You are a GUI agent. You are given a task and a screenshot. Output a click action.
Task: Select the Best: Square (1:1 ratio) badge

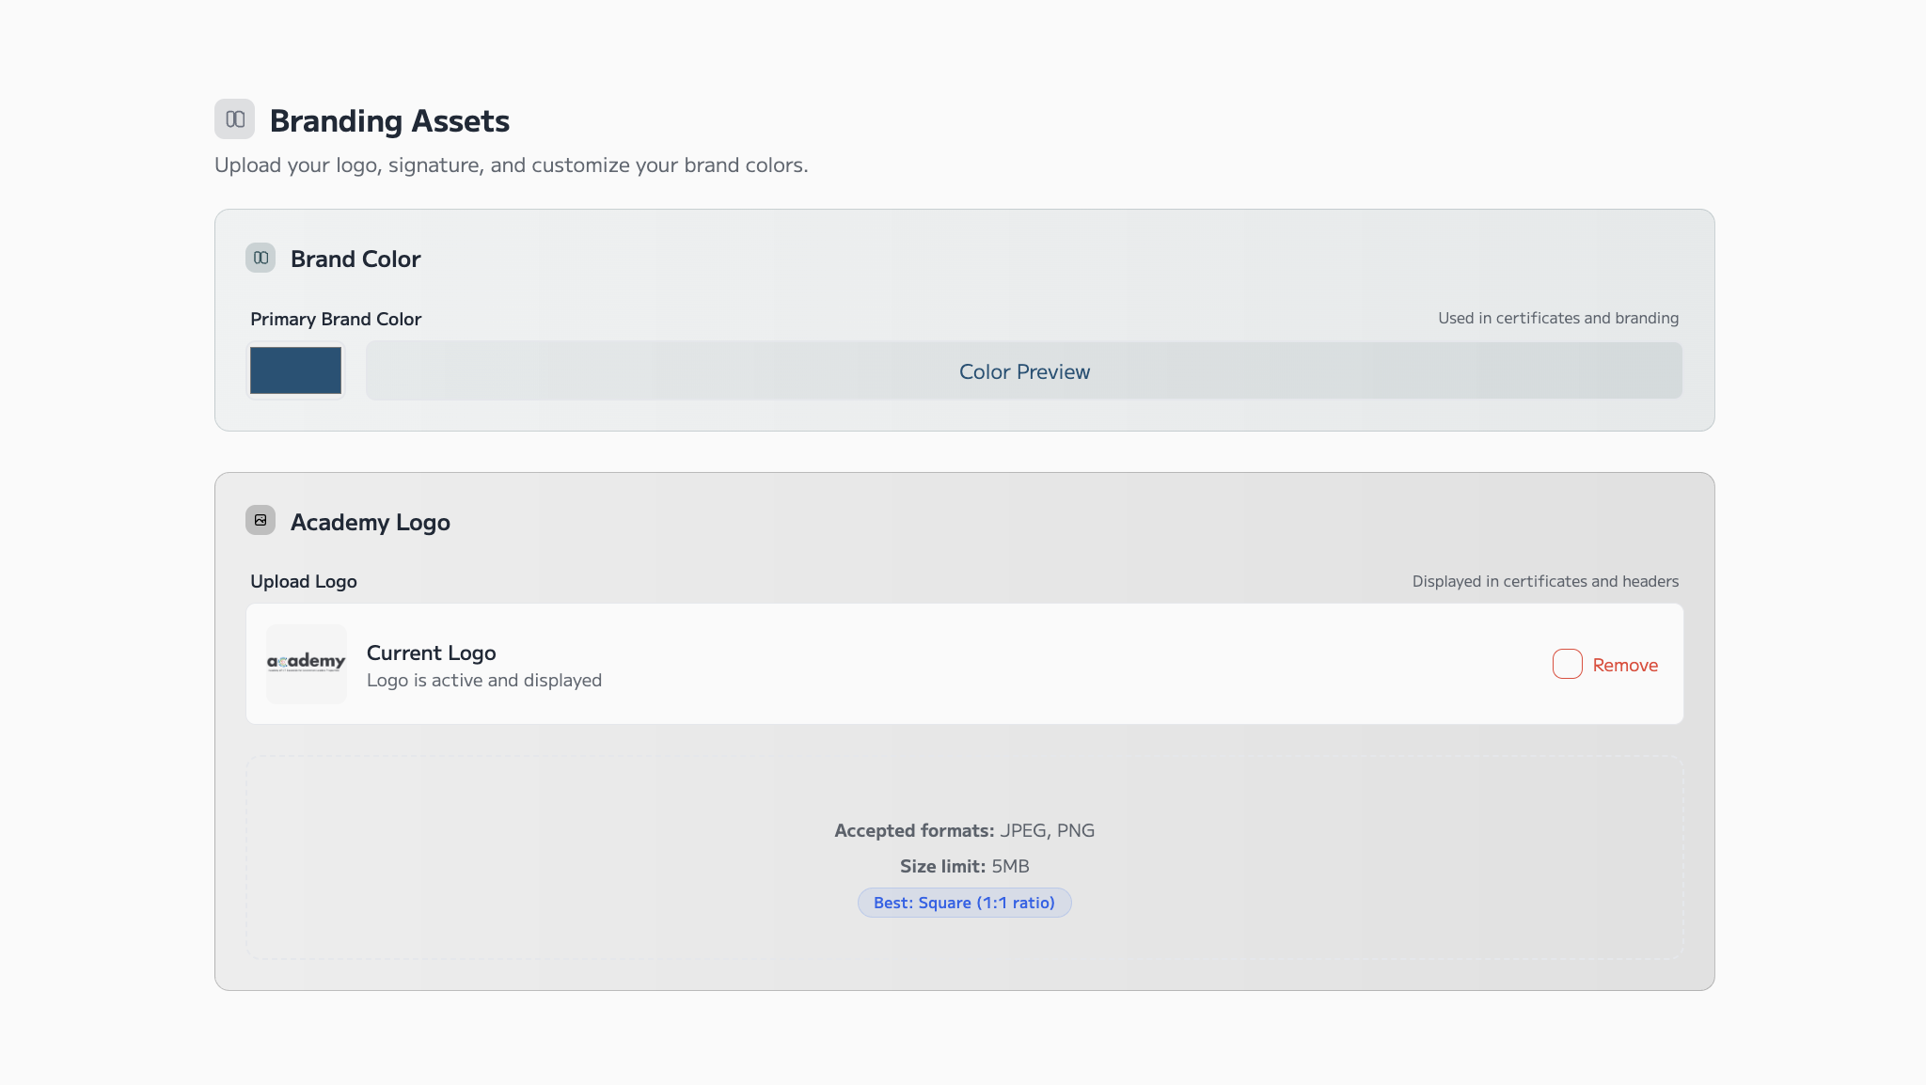coord(964,902)
